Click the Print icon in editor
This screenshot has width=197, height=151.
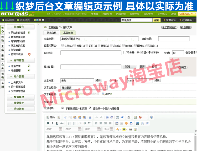(x=90, y=117)
